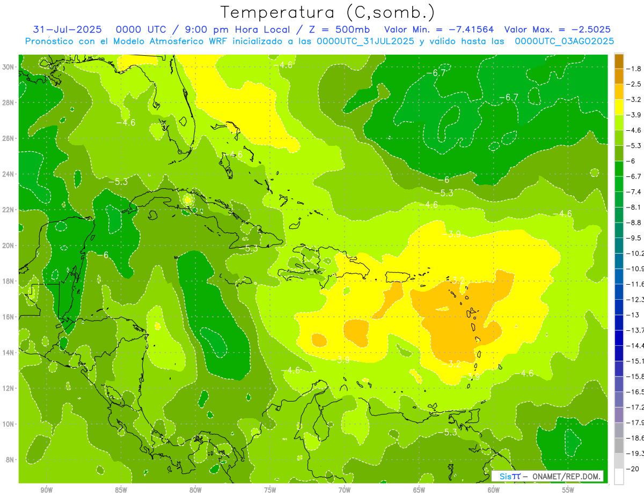
Task: Click "0000UTC_03AGO2025" valid-until timestamp
Action: click(564, 41)
